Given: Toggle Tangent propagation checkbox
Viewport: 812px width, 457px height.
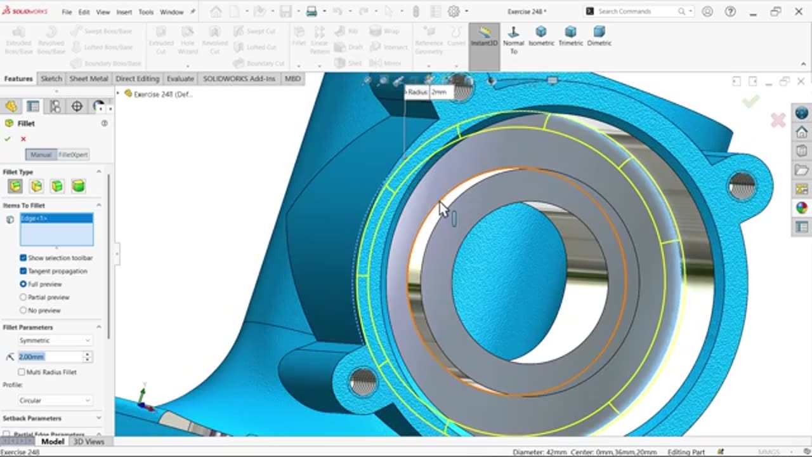Looking at the screenshot, I should click(x=23, y=271).
